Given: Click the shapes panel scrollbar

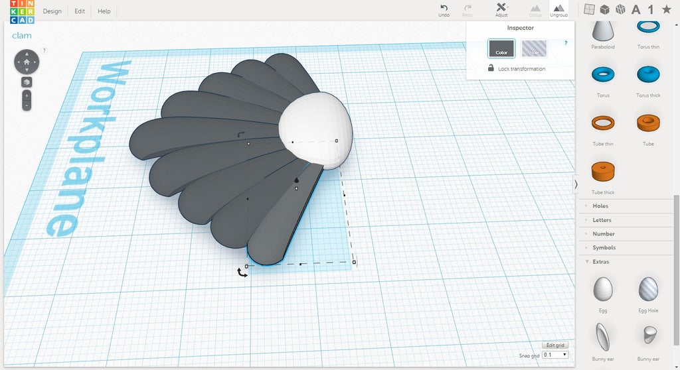Looking at the screenshot, I should 676,269.
